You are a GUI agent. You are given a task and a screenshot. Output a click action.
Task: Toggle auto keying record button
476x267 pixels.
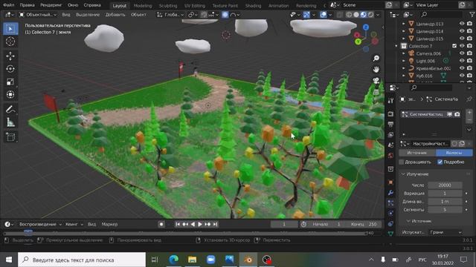161,224
